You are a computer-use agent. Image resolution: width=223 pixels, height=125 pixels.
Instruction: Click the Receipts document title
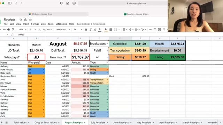[9, 19]
